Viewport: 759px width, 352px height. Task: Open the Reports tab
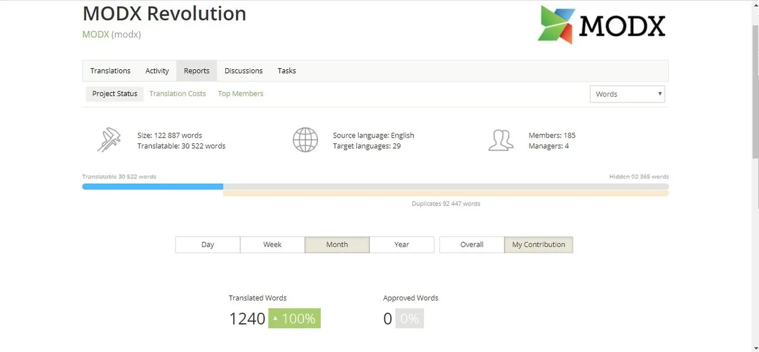click(x=196, y=71)
